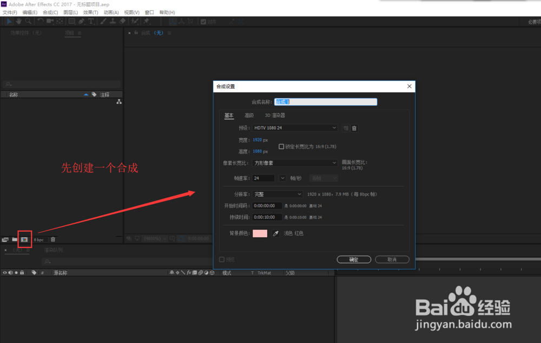Screen dimensions: 541x343
Task: Open the 预设 HDTV 1080 24 dropdown
Action: click(295, 128)
